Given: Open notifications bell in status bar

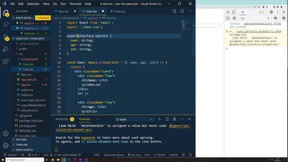Looking at the screenshot, I should tap(190, 155).
